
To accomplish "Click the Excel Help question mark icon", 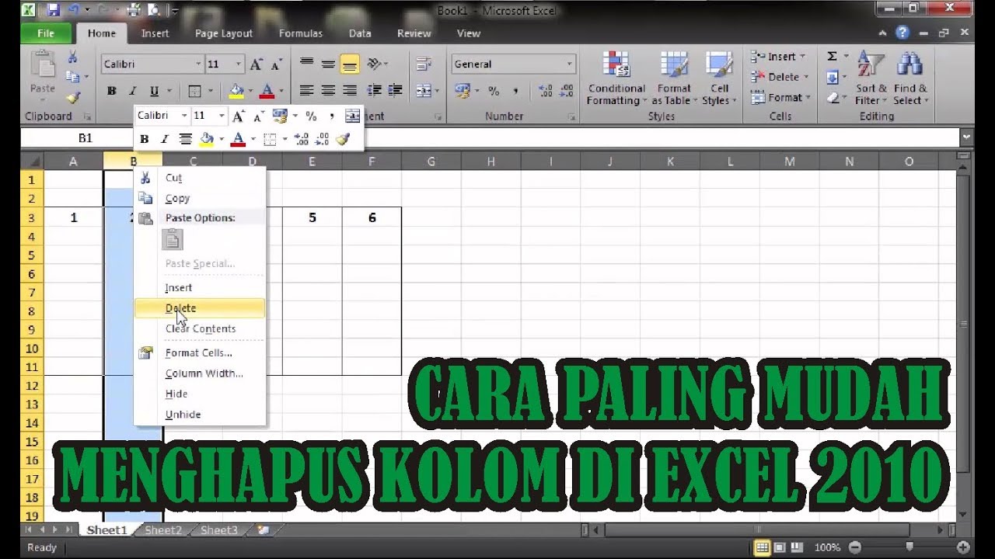I will (x=902, y=33).
